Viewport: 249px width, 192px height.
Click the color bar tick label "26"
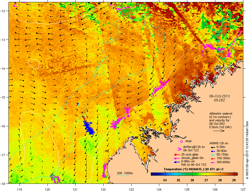pos(192,180)
